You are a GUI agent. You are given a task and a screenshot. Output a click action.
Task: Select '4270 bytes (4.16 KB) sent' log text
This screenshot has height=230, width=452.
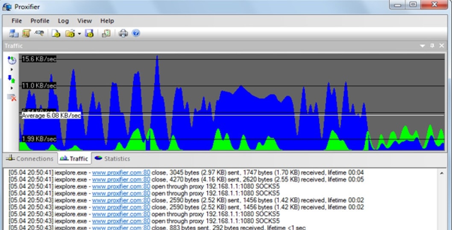coord(205,180)
